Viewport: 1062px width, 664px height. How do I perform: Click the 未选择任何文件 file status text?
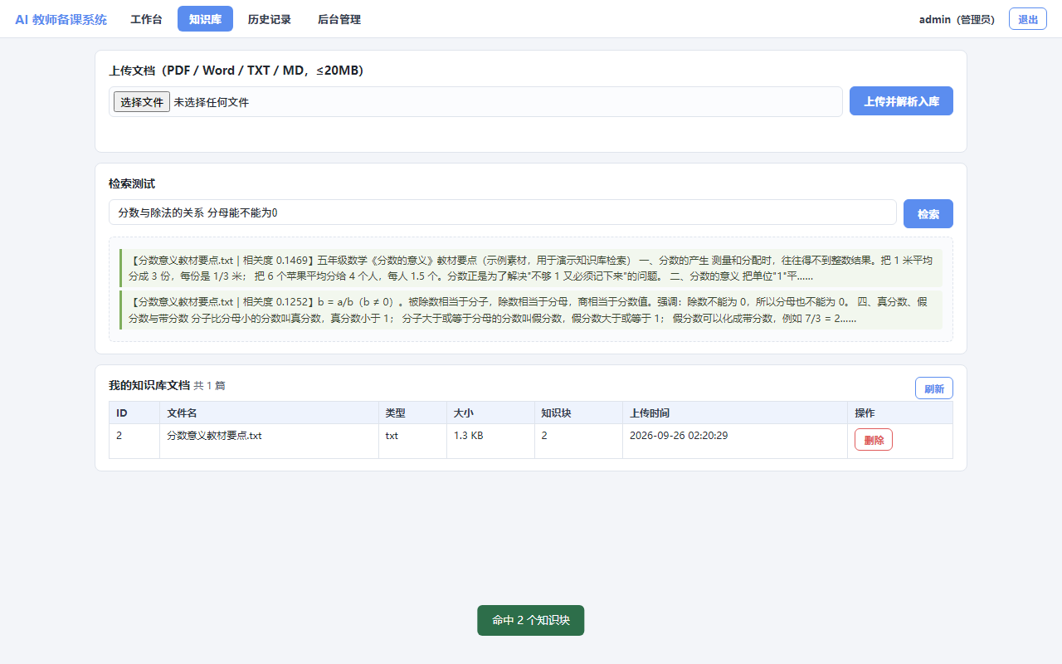(x=212, y=102)
